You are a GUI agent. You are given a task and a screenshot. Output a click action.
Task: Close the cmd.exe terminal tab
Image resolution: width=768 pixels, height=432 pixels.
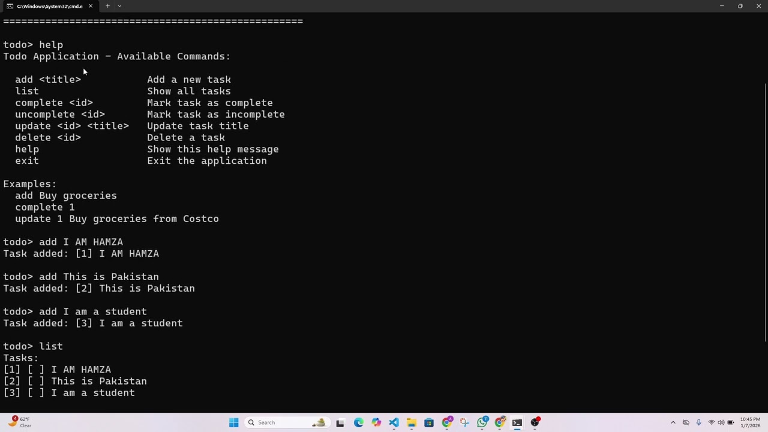[x=91, y=6]
